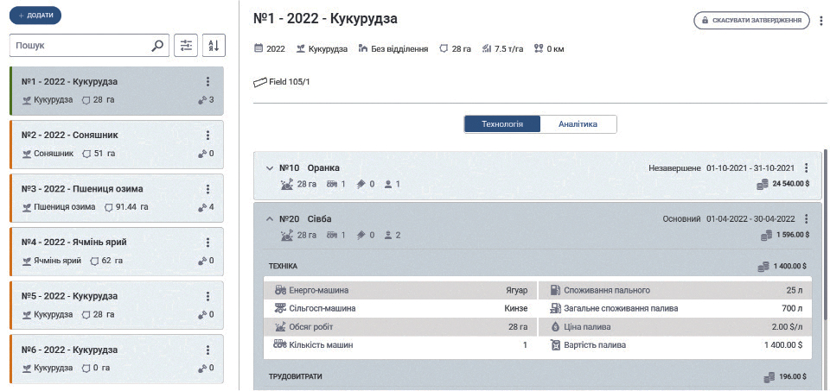Click coins icon beside 24 540.00 $
This screenshot has width=830, height=391.
coord(763,184)
